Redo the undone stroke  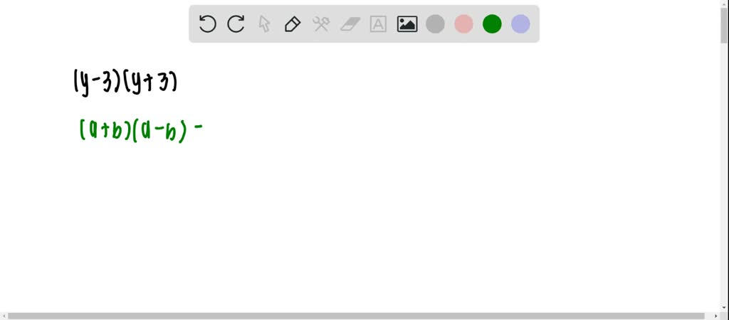236,23
